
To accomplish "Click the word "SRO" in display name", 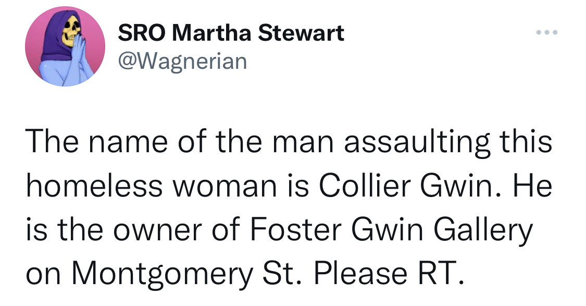I will pos(141,33).
